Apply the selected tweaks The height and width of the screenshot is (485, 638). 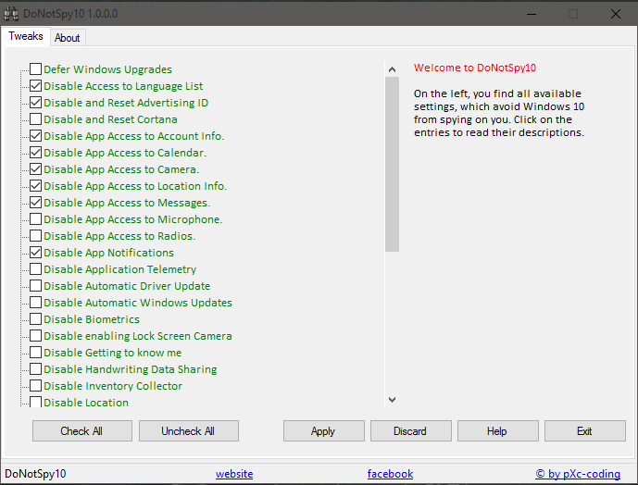pos(324,431)
